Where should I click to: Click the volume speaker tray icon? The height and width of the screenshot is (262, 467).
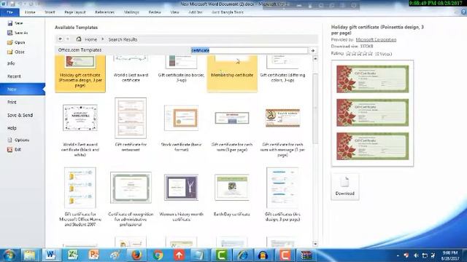tap(416, 255)
